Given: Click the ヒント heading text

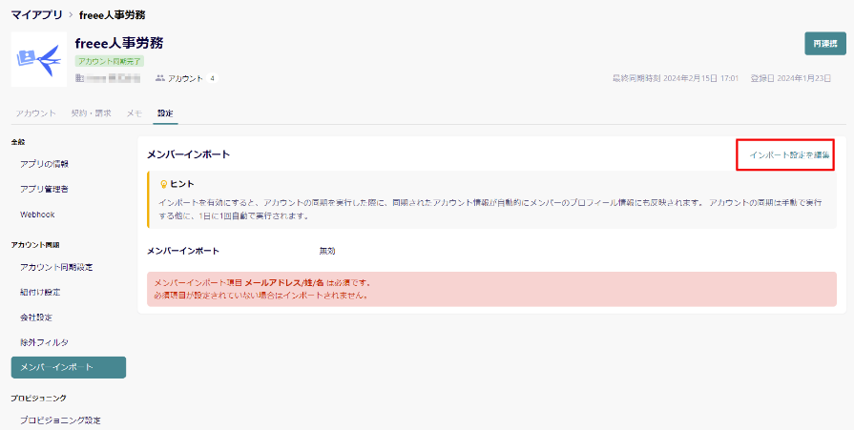Looking at the screenshot, I should [x=182, y=185].
